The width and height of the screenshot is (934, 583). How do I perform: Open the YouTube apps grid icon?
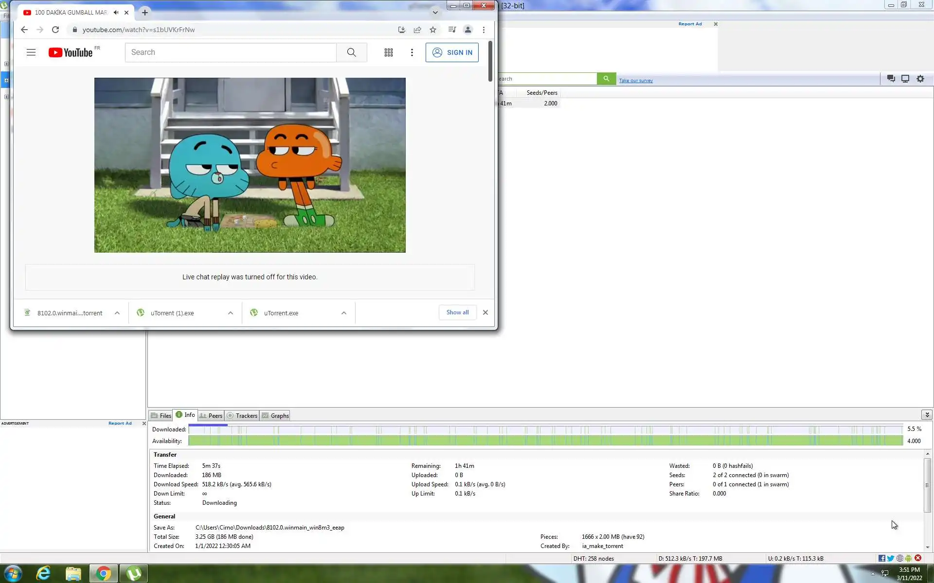click(388, 52)
